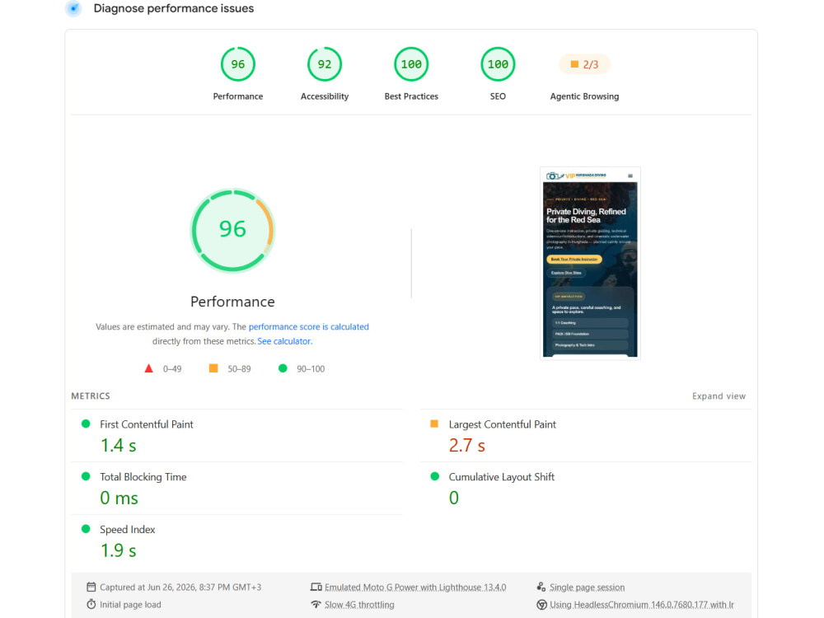Open Using HeadlessChromium 146.0.7680.177 link
Image resolution: width=824 pixels, height=618 pixels.
pyautogui.click(x=642, y=604)
